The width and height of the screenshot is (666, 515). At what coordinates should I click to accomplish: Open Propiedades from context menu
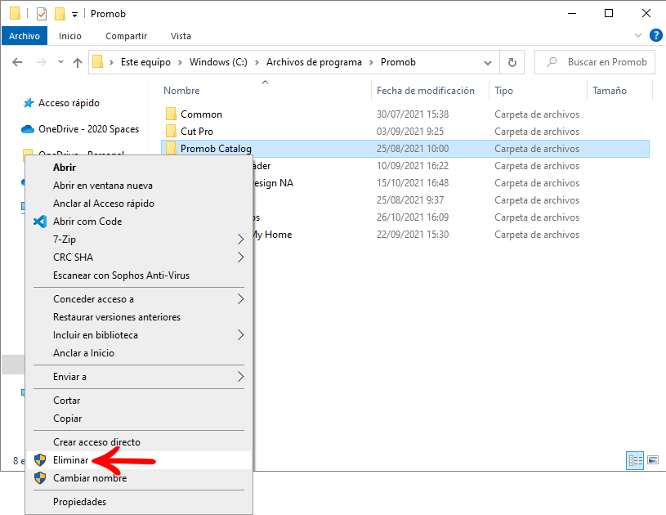[x=139, y=502]
